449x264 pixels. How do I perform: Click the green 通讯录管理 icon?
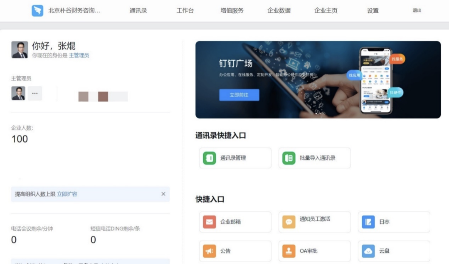tap(209, 158)
